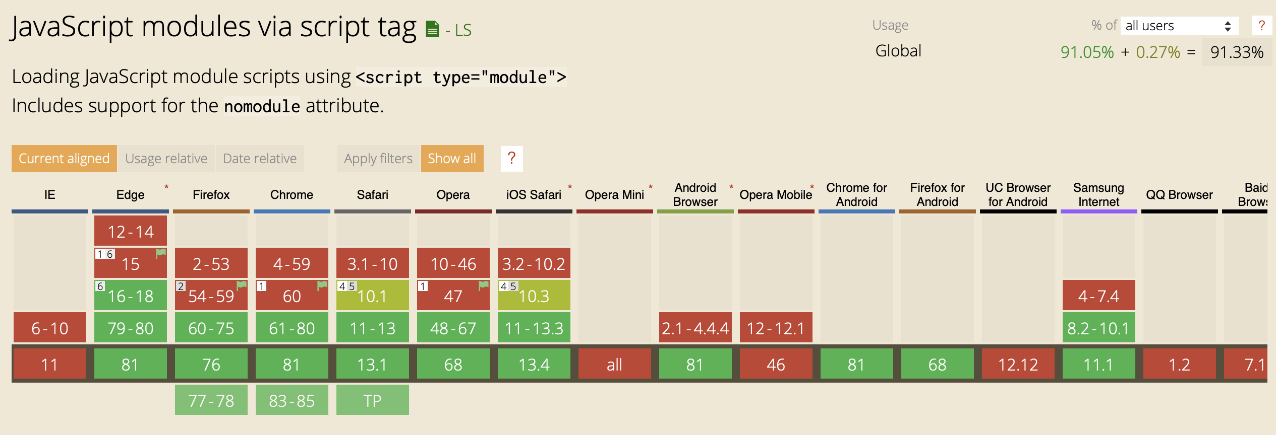Click the Apply filters button
1276x435 pixels.
pyautogui.click(x=378, y=158)
